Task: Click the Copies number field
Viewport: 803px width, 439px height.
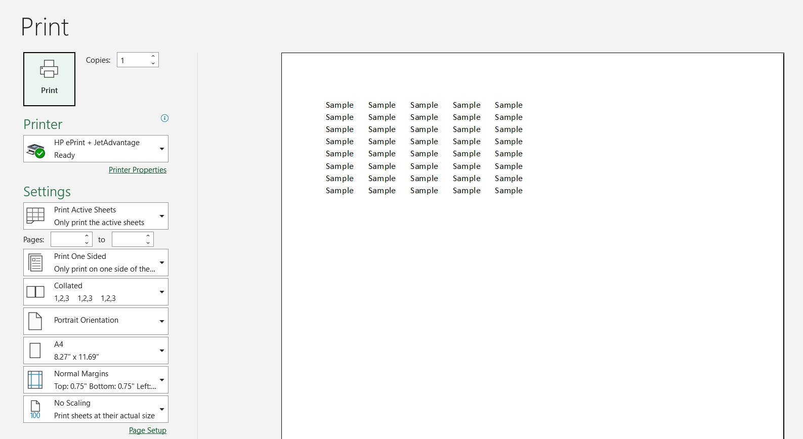Action: (x=133, y=60)
